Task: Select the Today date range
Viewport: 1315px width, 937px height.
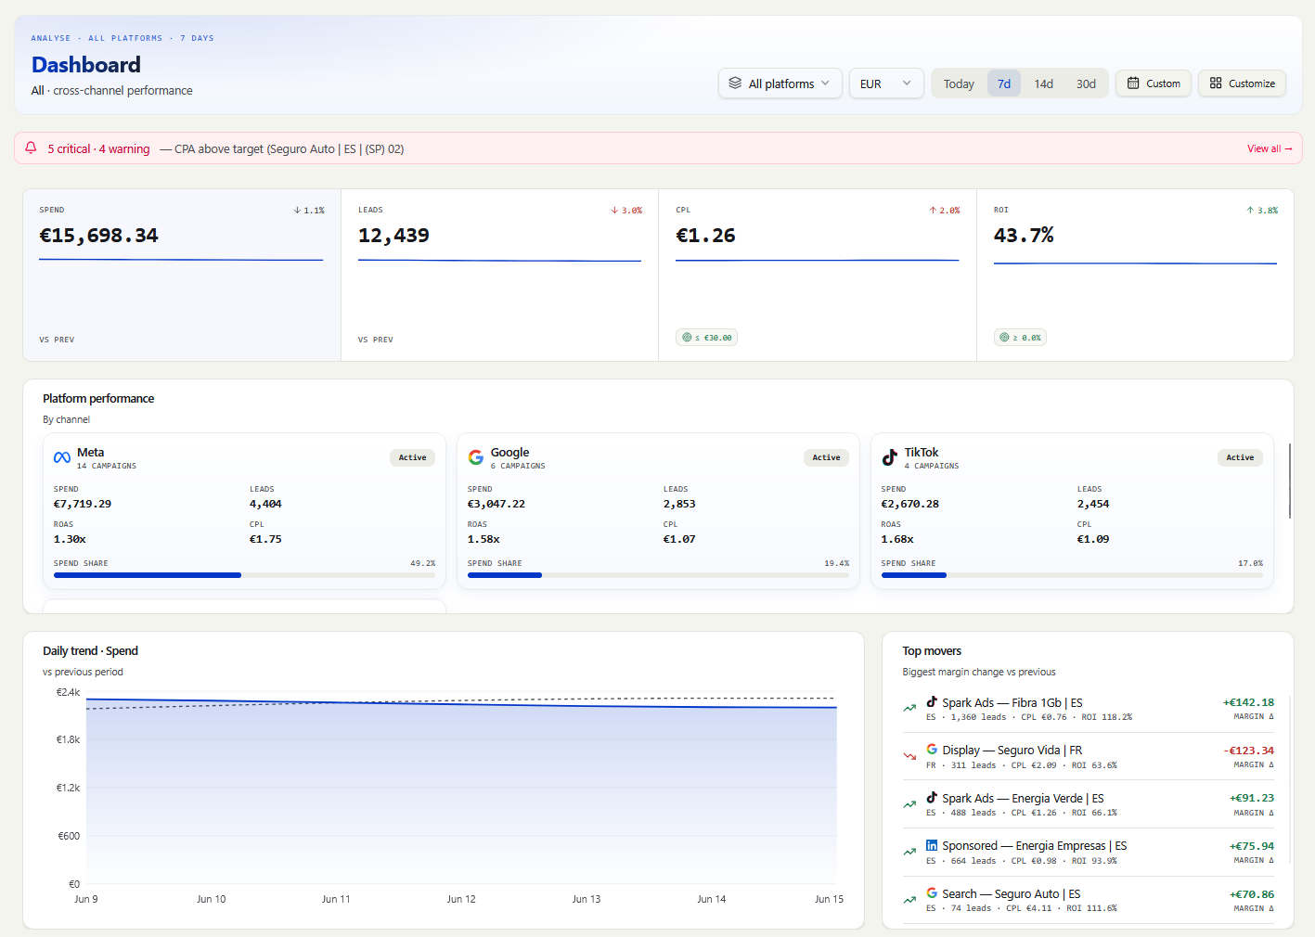Action: pyautogui.click(x=959, y=83)
